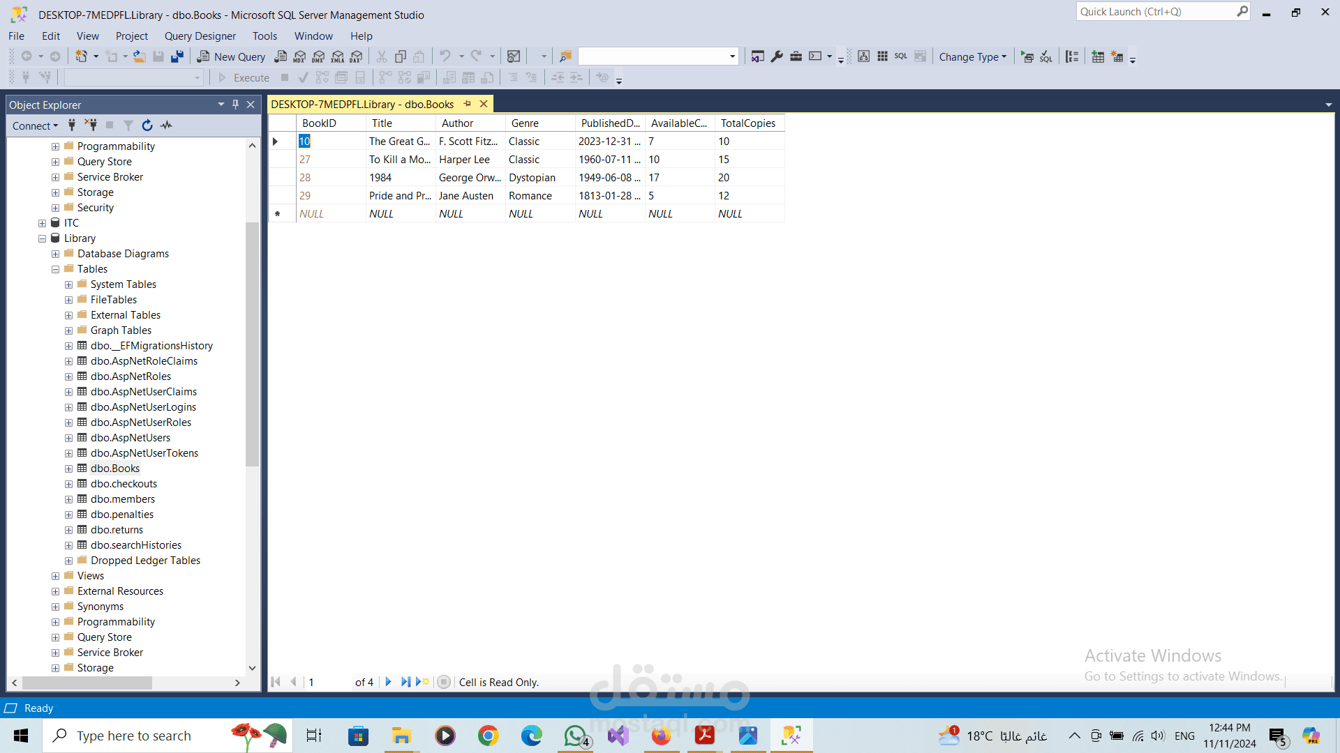Viewport: 1340px width, 753px height.
Task: Expand the dbo.Books table node
Action: [68, 469]
